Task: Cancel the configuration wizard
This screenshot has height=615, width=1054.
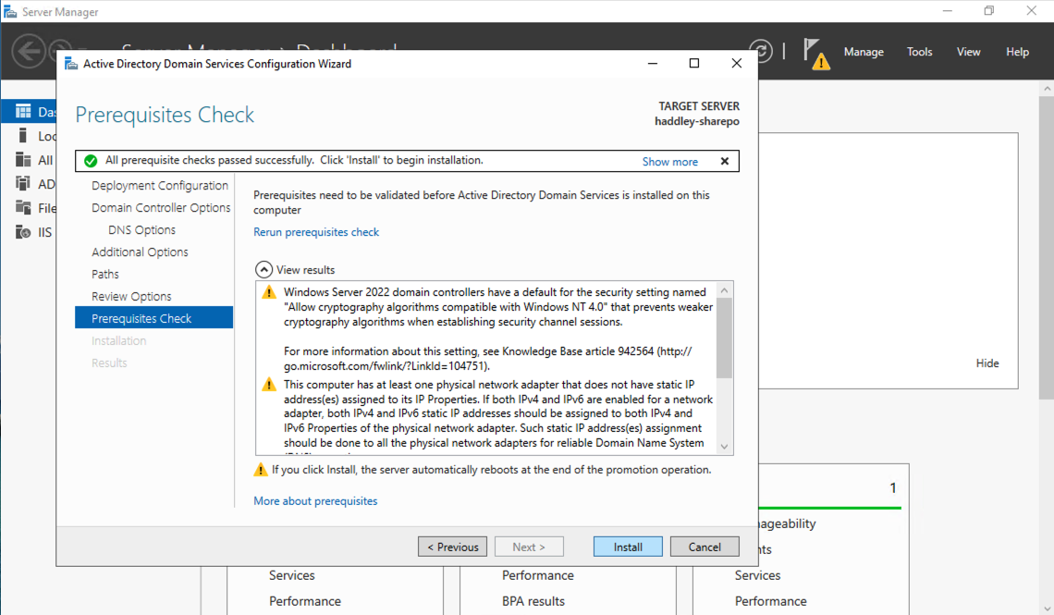Action: coord(705,547)
